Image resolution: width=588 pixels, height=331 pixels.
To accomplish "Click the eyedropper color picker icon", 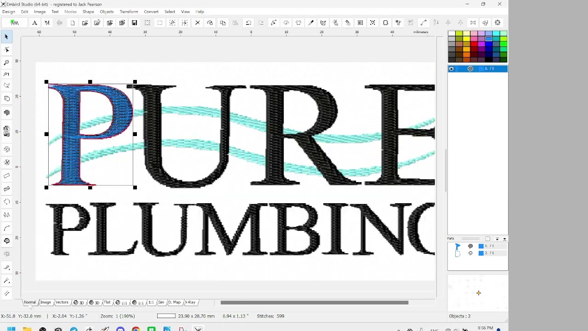I will [311, 23].
